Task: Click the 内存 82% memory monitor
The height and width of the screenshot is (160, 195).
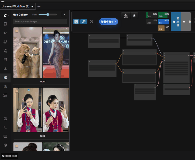Action: click(164, 15)
